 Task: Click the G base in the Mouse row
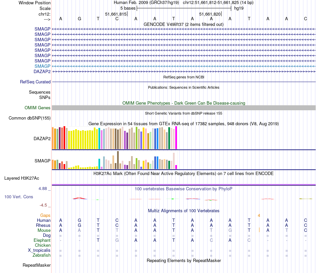click(230, 230)
